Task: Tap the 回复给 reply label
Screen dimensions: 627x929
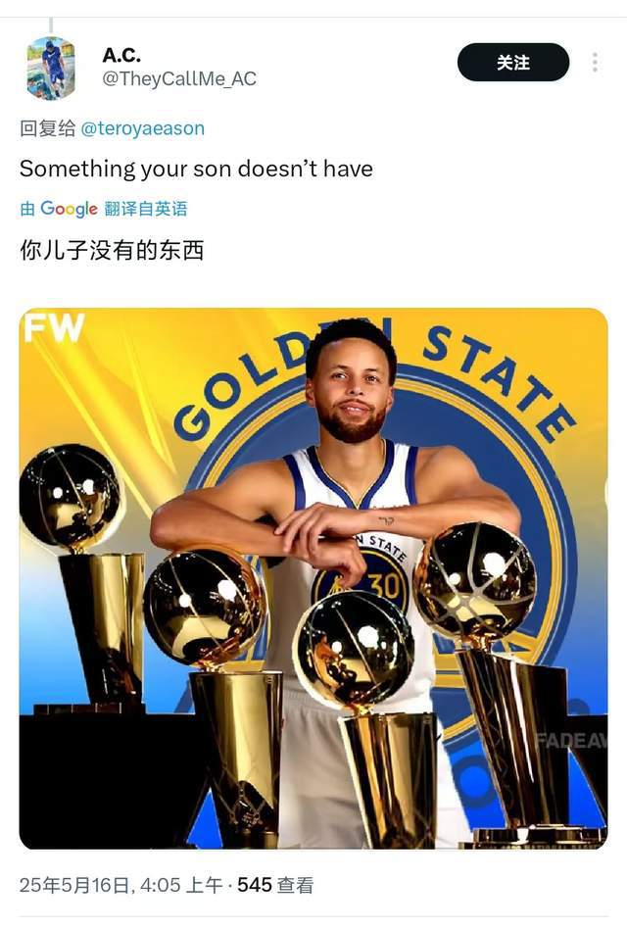Action: (x=47, y=128)
